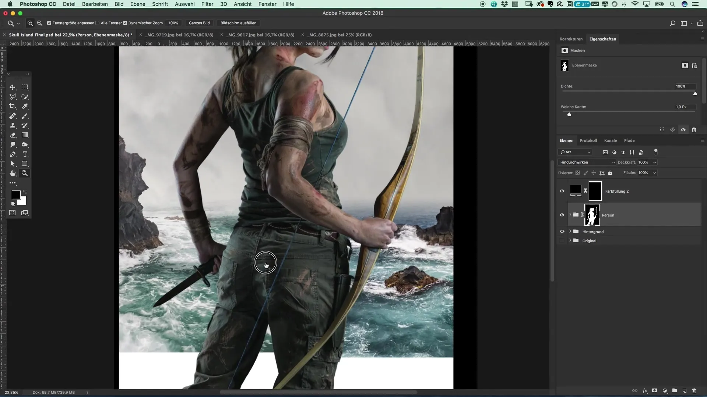Load selection from mask icon
707x397 pixels.
point(662,130)
